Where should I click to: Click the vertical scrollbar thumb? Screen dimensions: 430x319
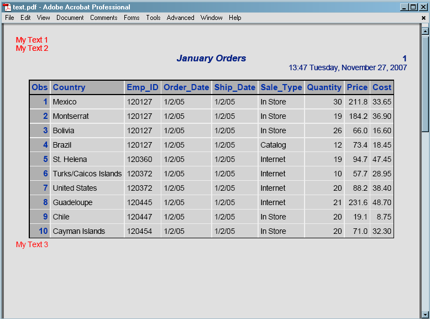(x=425, y=83)
